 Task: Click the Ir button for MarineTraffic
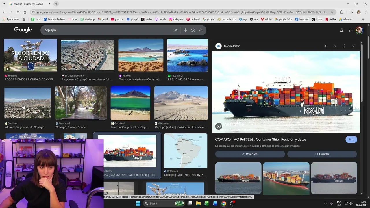point(351,140)
